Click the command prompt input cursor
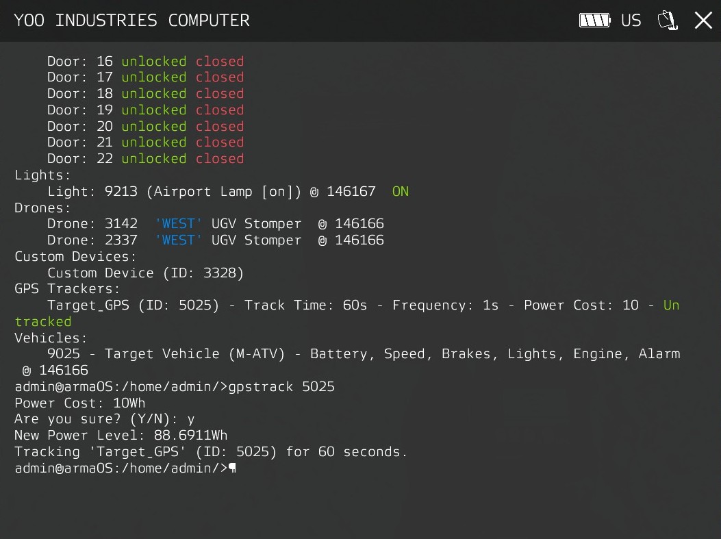 (233, 468)
